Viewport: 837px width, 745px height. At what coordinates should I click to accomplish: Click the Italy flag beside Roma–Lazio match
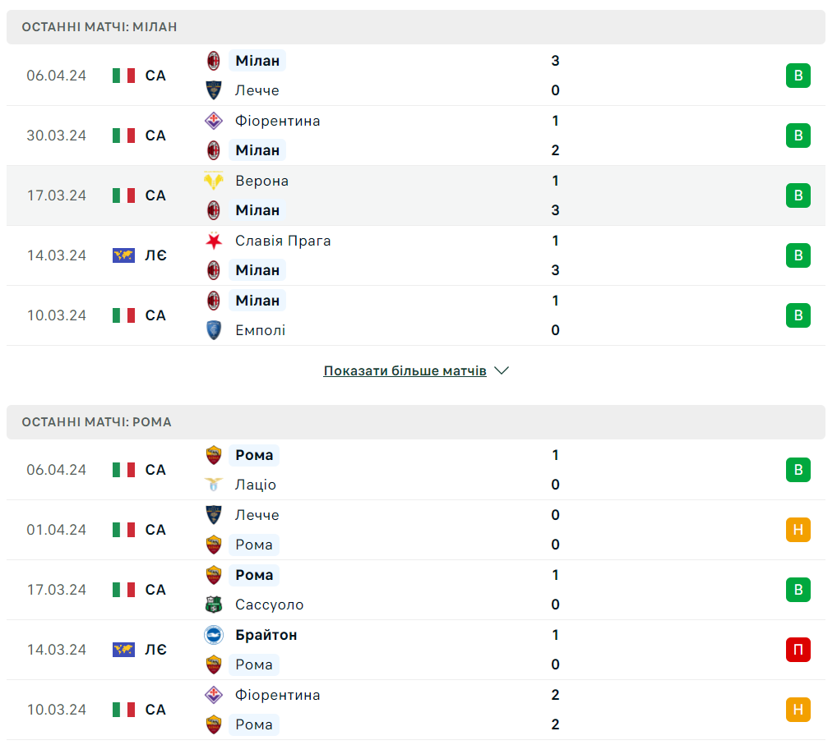(x=123, y=470)
